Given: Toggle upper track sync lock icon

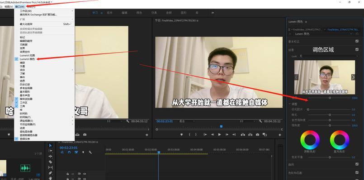Looking at the screenshot, I should 79,174.
